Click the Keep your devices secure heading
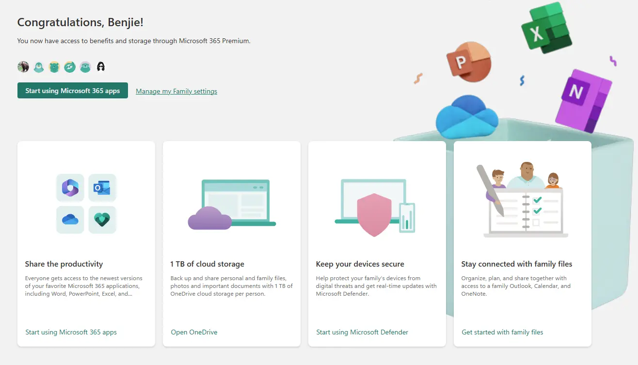 coord(360,264)
